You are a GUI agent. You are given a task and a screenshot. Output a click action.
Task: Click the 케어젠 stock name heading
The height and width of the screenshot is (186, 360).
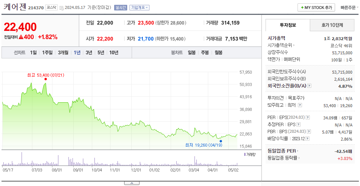15,7
